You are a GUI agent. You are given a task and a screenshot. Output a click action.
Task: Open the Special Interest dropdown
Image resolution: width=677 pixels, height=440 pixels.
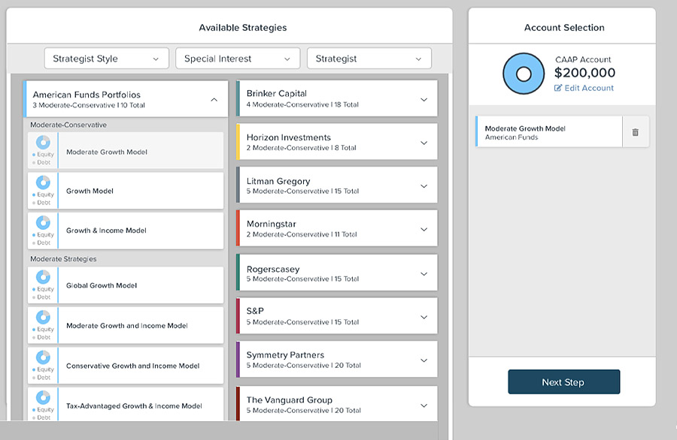pos(237,59)
